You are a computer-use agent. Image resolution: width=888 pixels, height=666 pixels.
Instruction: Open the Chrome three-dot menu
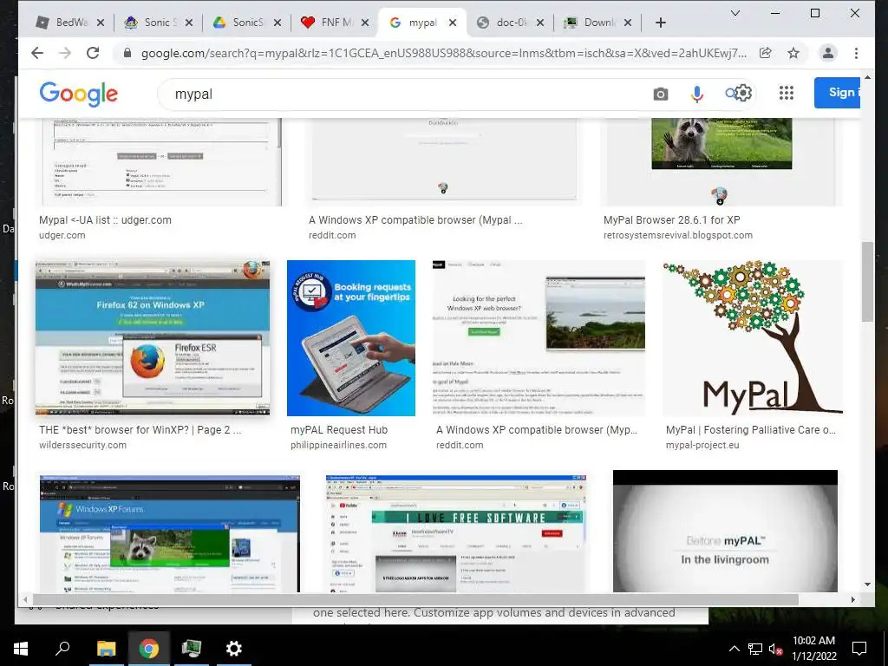[856, 53]
